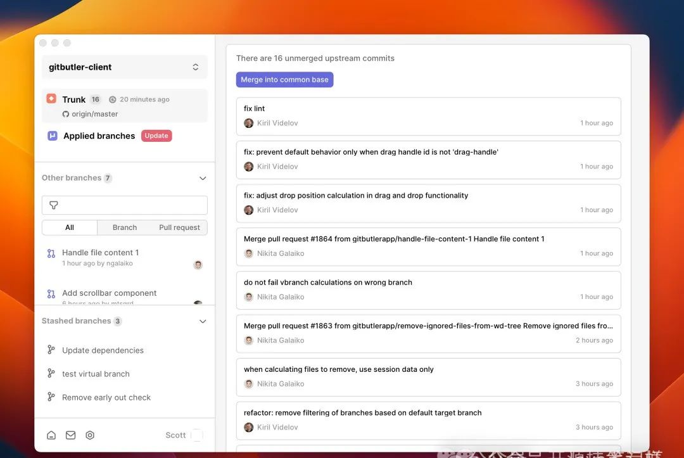Open the gitbutler-client project selector

tap(124, 67)
